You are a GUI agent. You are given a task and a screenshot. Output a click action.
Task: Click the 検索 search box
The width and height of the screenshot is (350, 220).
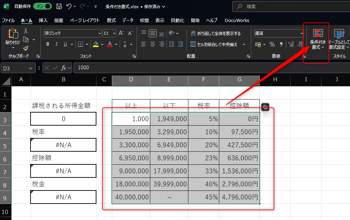coord(291,7)
